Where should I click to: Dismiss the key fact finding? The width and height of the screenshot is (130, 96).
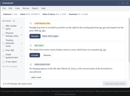pyautogui.click(x=47, y=55)
